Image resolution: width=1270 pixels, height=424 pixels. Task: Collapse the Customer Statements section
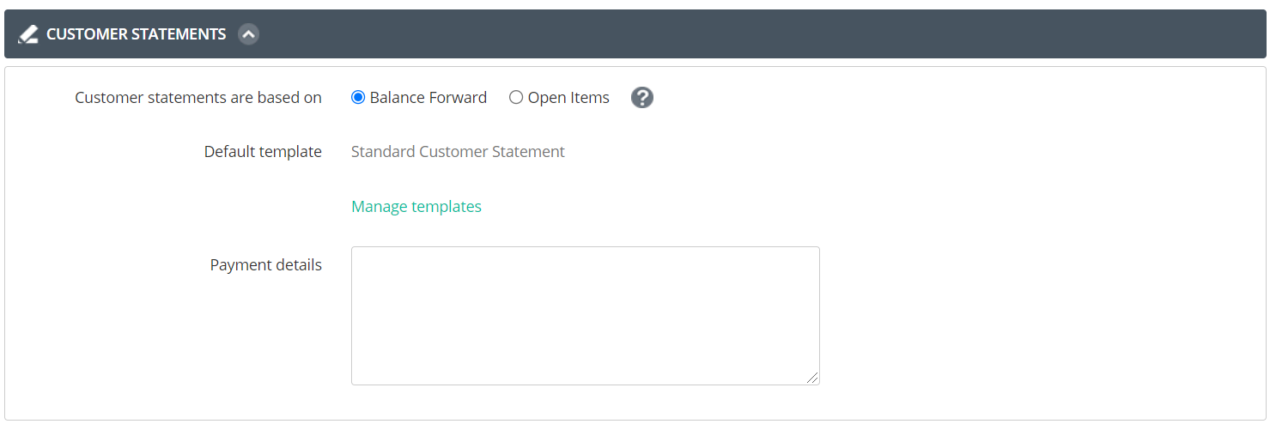[249, 34]
